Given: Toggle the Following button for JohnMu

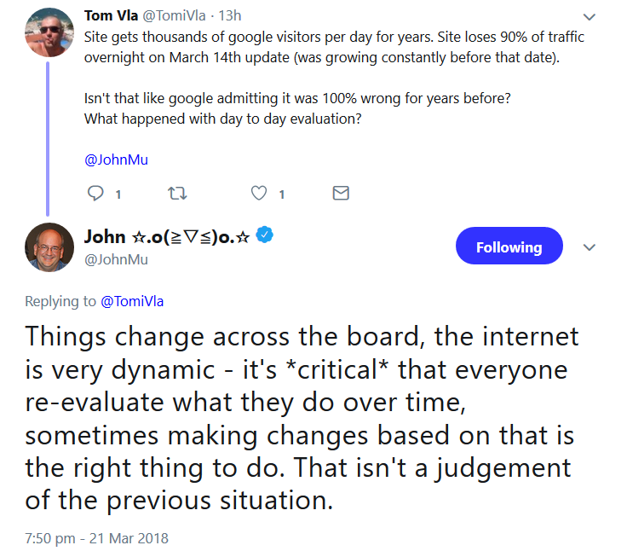Looking at the screenshot, I should coord(509,247).
